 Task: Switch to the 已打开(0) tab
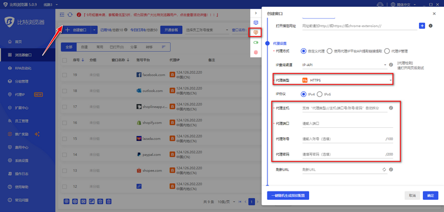click(117, 47)
